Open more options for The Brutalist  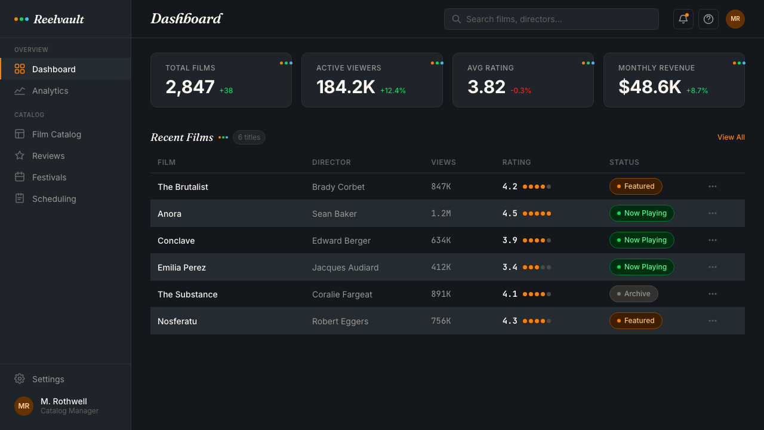click(x=713, y=186)
